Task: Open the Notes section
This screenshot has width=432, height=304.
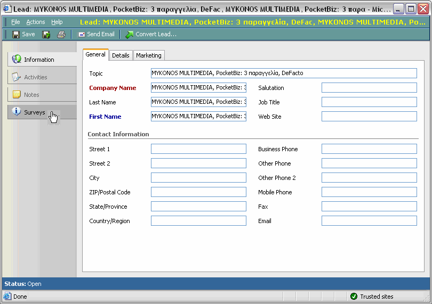Action: [42, 95]
